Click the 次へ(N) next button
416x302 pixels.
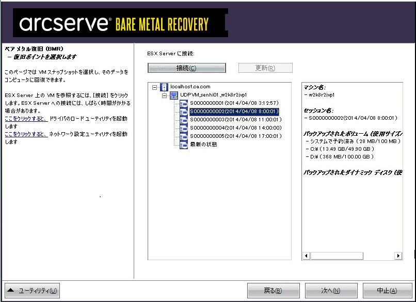tap(331, 291)
